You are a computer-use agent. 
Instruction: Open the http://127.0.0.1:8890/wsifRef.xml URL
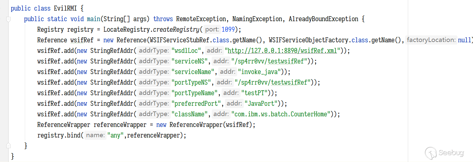(x=282, y=51)
